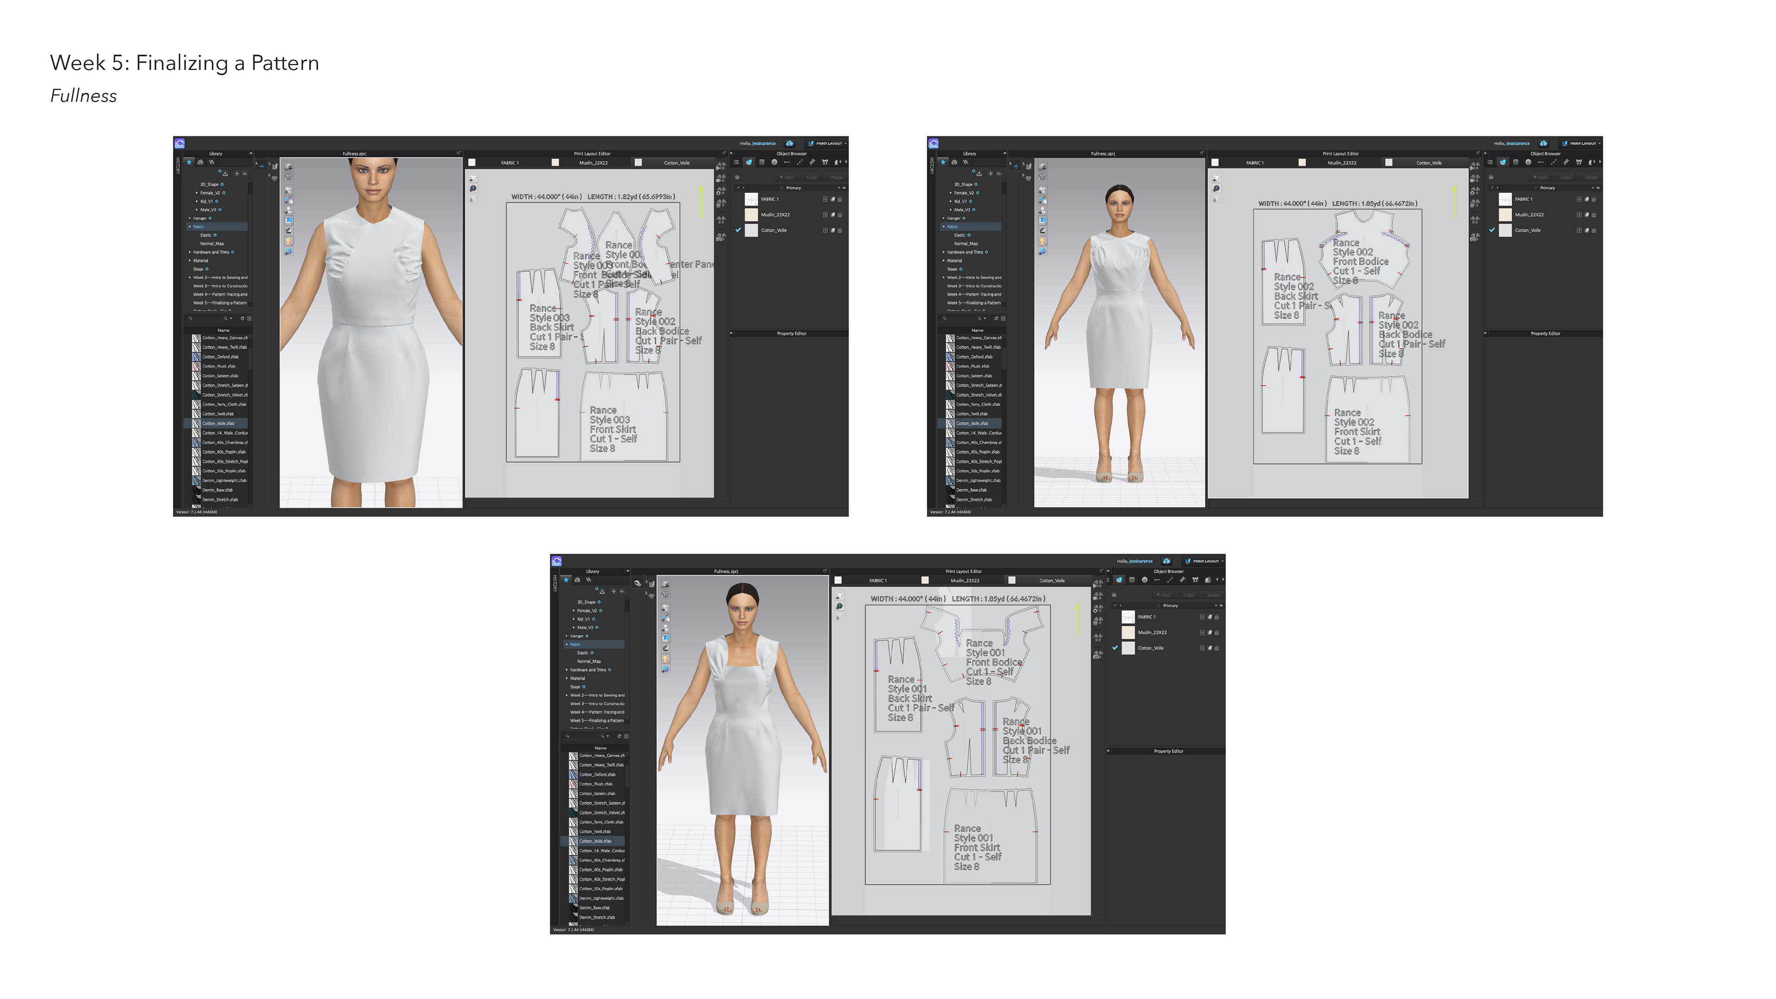The width and height of the screenshot is (1776, 999).
Task: Select Button icon tab in top-left Object Browser
Action: [x=774, y=163]
